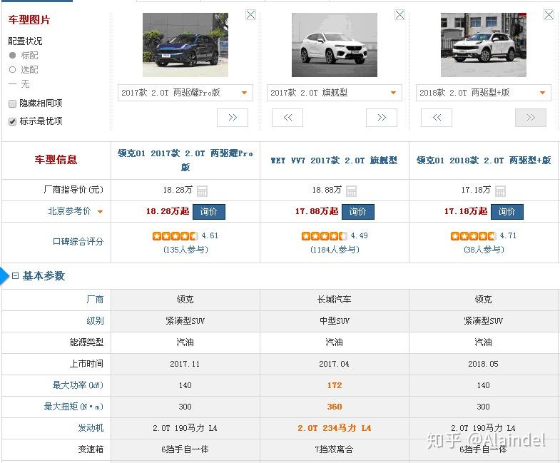
Task: Click the 车型图片 heading
Action: pos(29,20)
